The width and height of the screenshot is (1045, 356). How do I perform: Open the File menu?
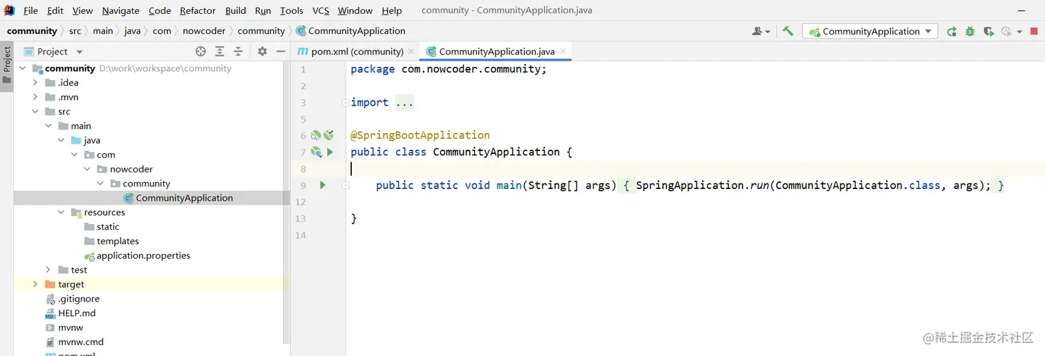31,10
